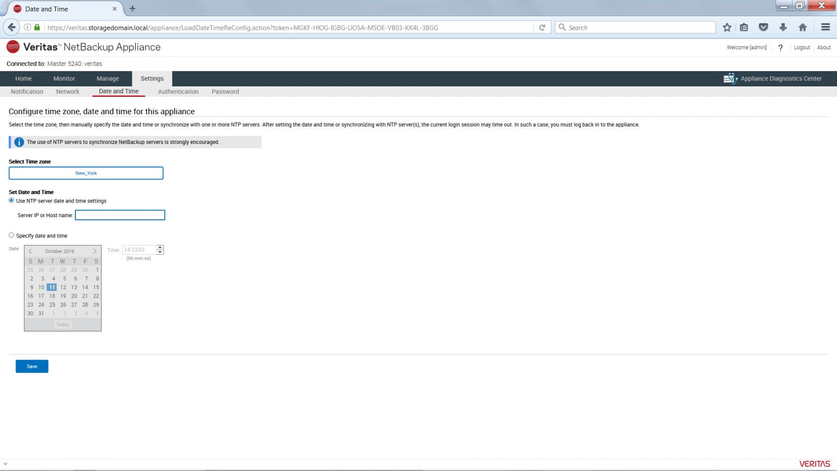Select October 1 in the calendar
The width and height of the screenshot is (837, 471).
point(97,270)
